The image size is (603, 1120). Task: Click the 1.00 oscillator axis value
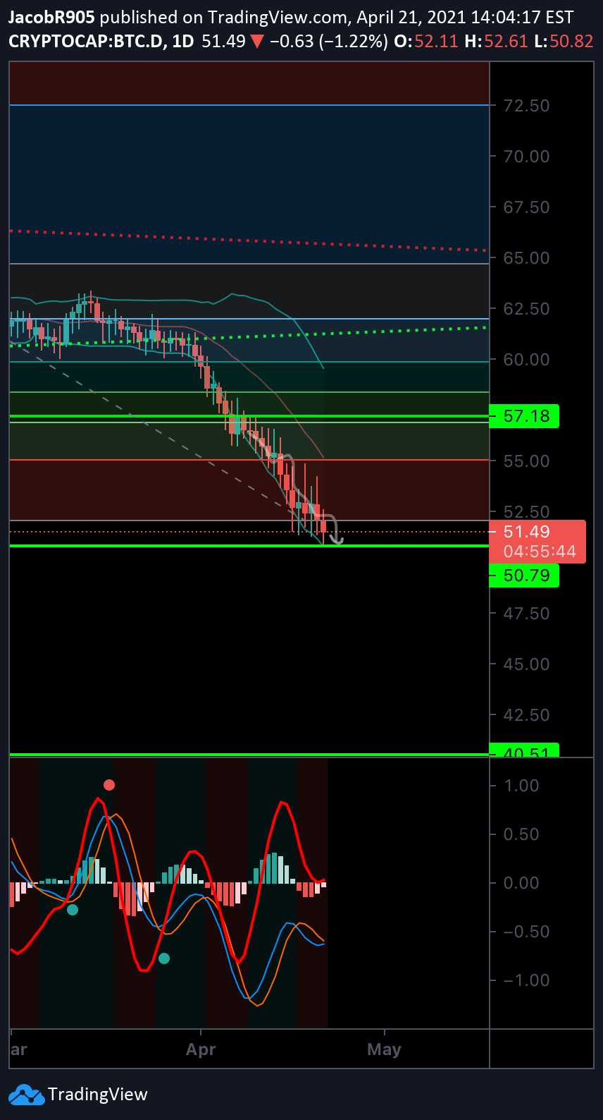tap(522, 786)
